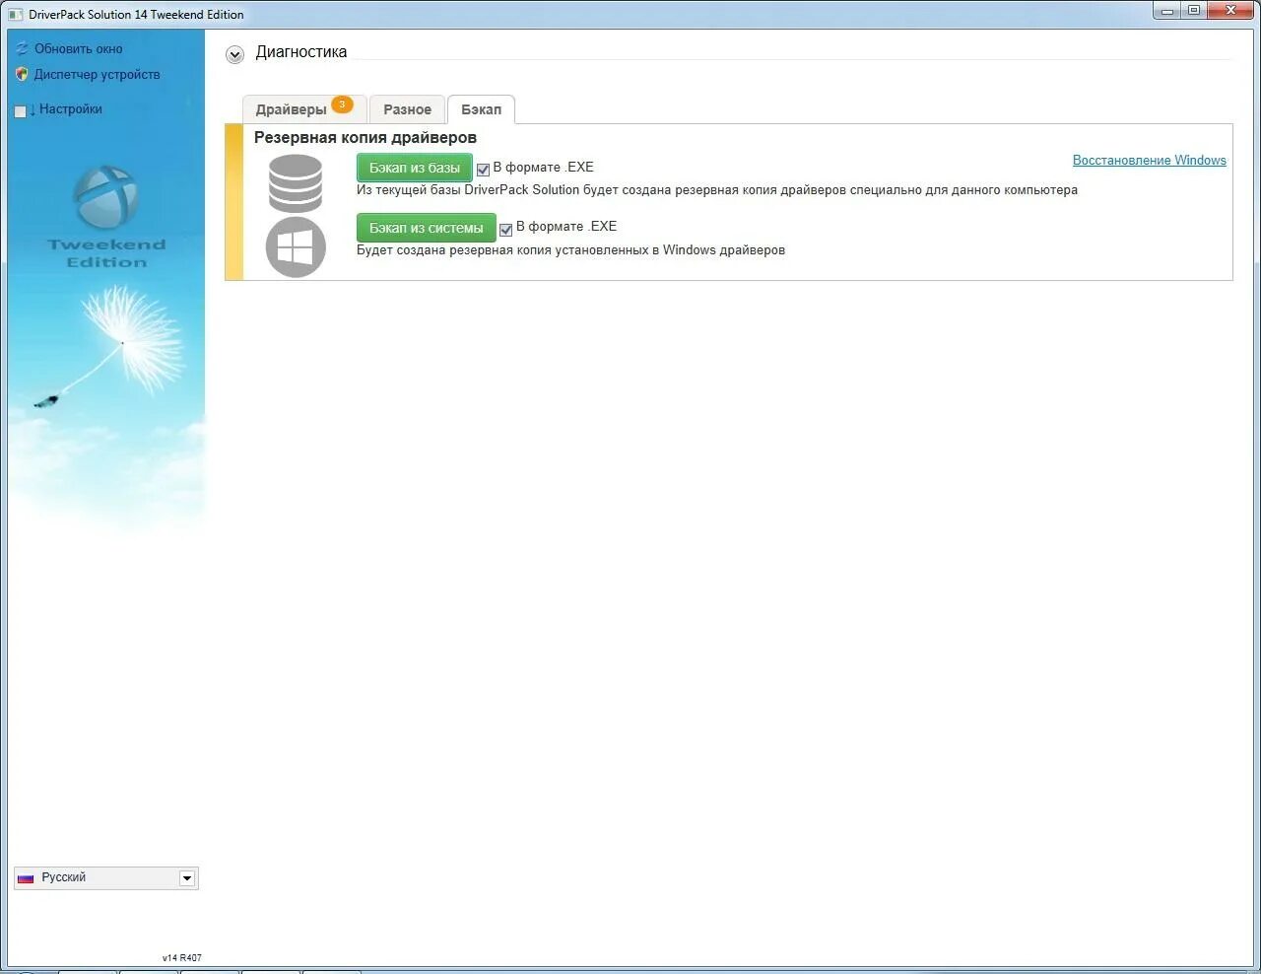1261x974 pixels.
Task: Toggle the checkbox beside Настройки
Action: 21,109
